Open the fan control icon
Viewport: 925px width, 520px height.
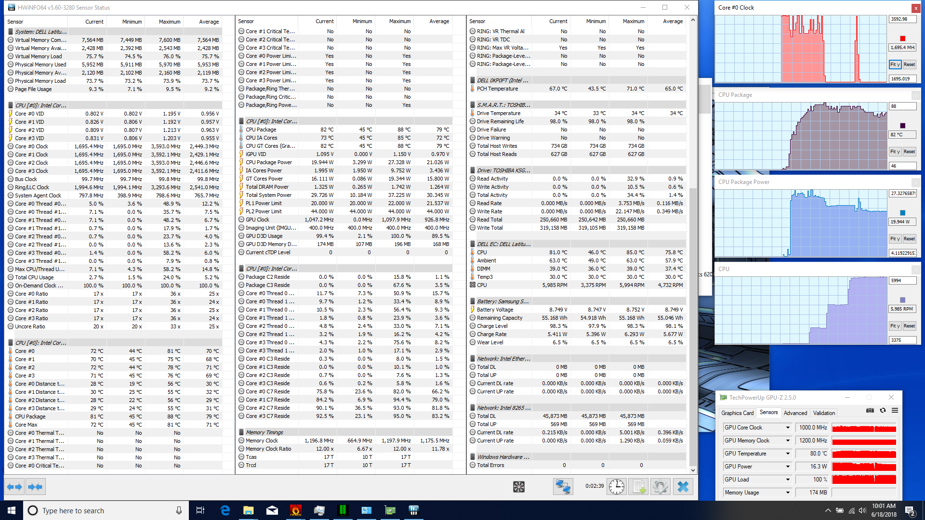click(518, 487)
